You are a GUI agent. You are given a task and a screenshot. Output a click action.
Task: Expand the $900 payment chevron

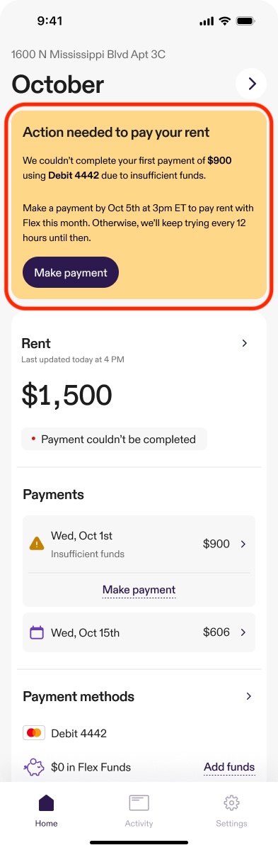243,544
